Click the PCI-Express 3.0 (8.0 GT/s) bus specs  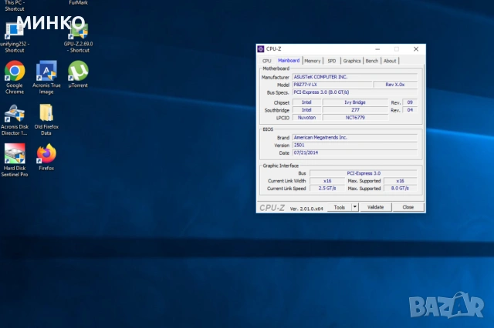[355, 92]
